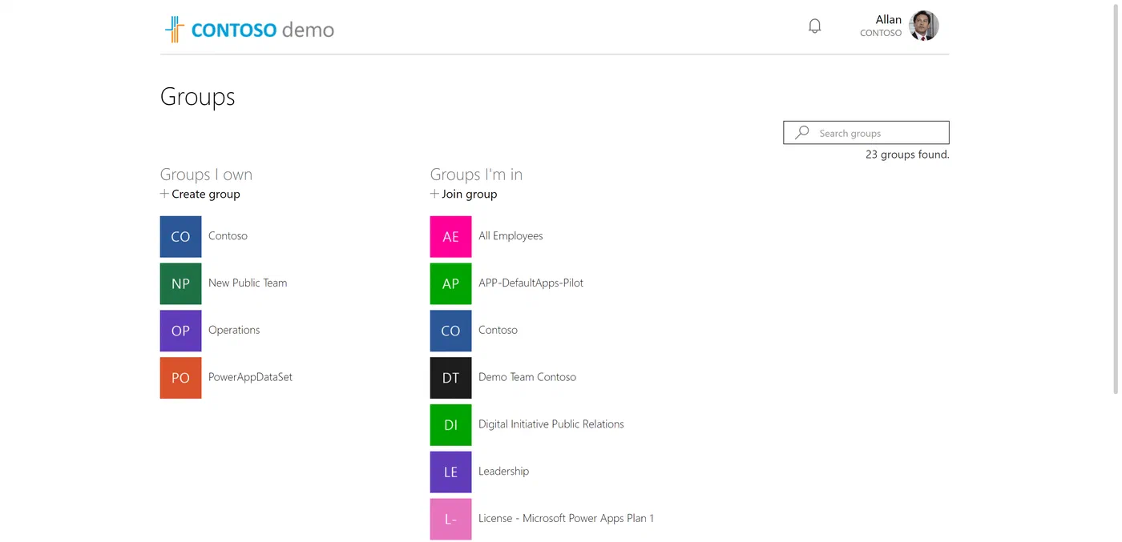Select the Leadership group name

click(x=504, y=471)
